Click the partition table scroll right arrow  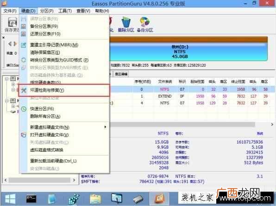click(x=272, y=125)
